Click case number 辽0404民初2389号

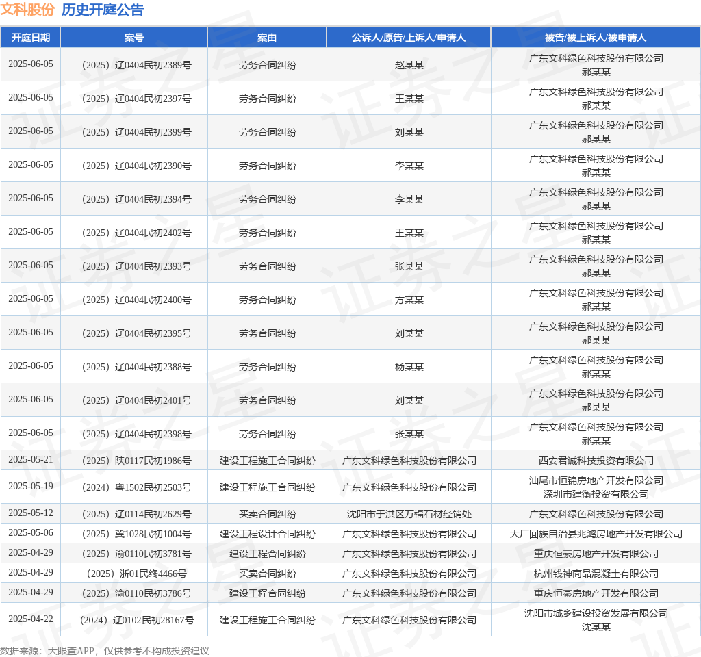point(137,65)
